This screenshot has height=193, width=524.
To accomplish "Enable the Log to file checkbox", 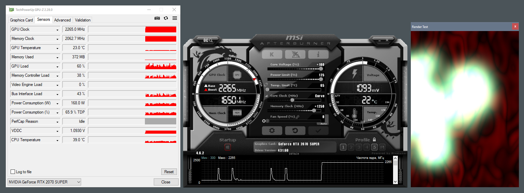I will pyautogui.click(x=13, y=172).
